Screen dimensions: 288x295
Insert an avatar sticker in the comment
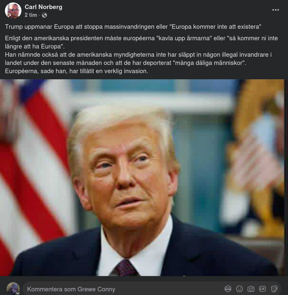(x=228, y=288)
